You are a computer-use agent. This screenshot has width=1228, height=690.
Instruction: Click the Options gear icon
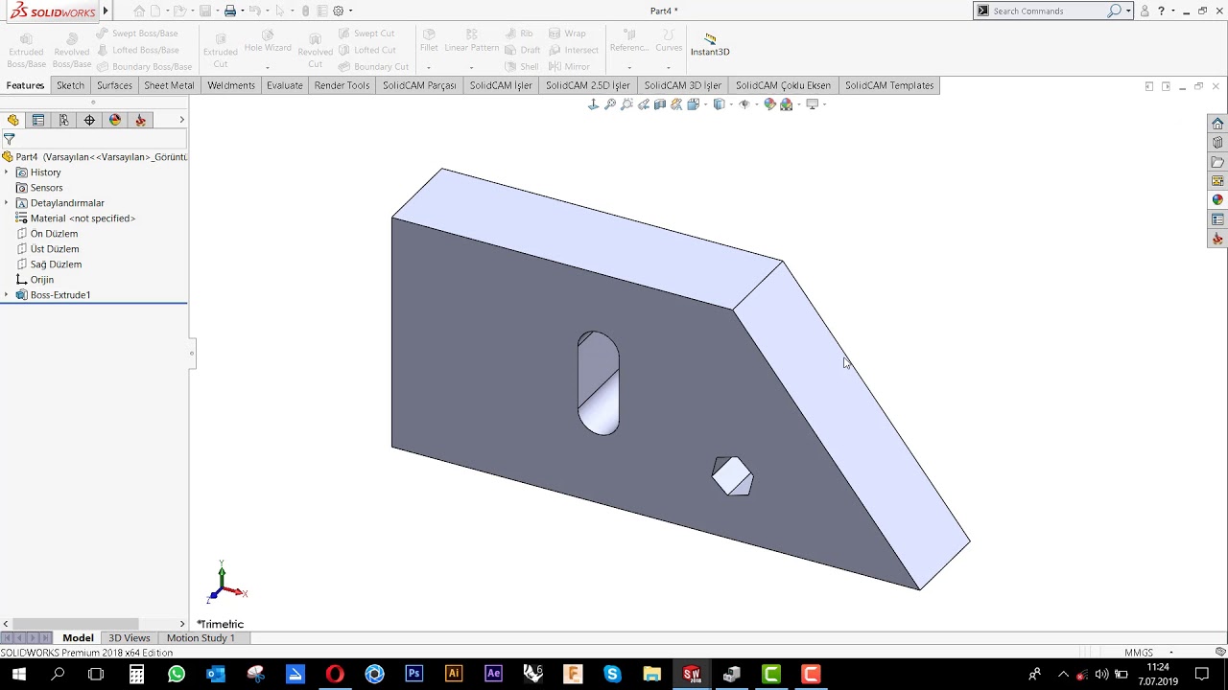coord(338,11)
